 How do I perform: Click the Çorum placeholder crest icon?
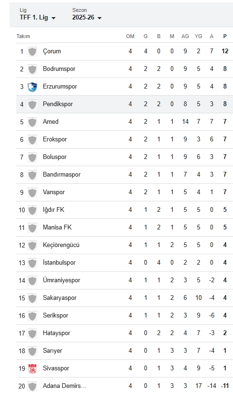coord(32,52)
